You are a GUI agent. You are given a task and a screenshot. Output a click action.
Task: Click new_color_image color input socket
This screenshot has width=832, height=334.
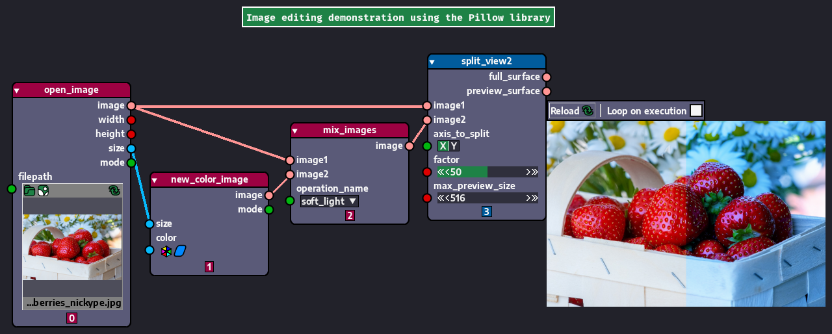coord(149,250)
